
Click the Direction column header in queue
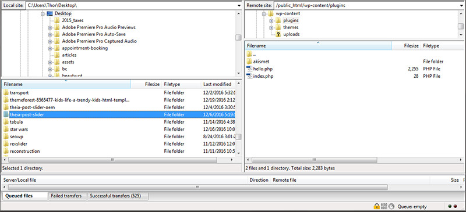[x=259, y=180]
